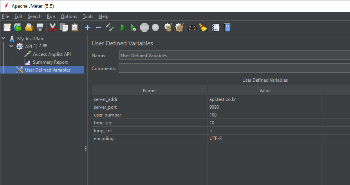Click Start no pauses icon
The width and height of the screenshot is (350, 185).
pyautogui.click(x=133, y=28)
